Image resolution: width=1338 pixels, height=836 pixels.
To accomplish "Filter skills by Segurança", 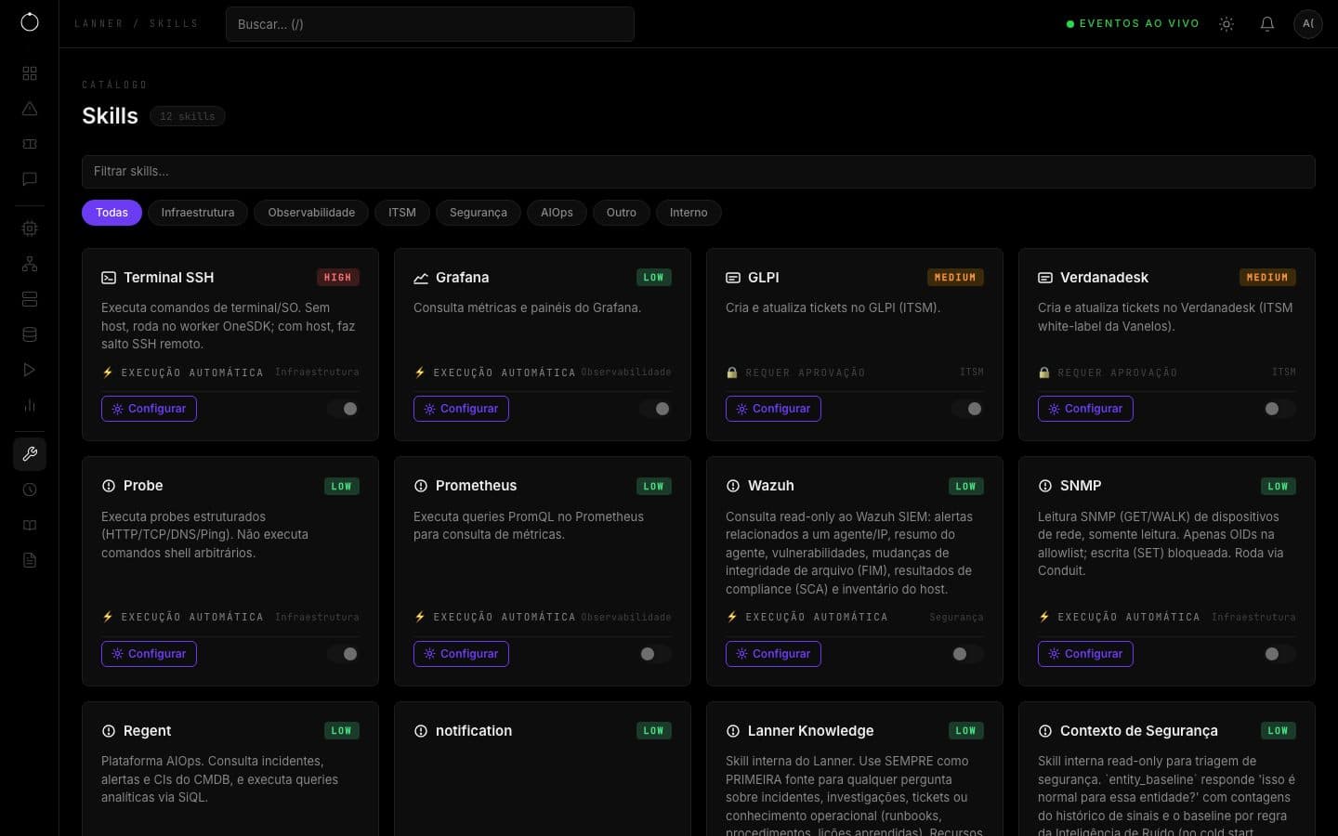I will [479, 213].
